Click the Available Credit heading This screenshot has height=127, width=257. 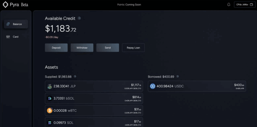pyautogui.click(x=60, y=18)
